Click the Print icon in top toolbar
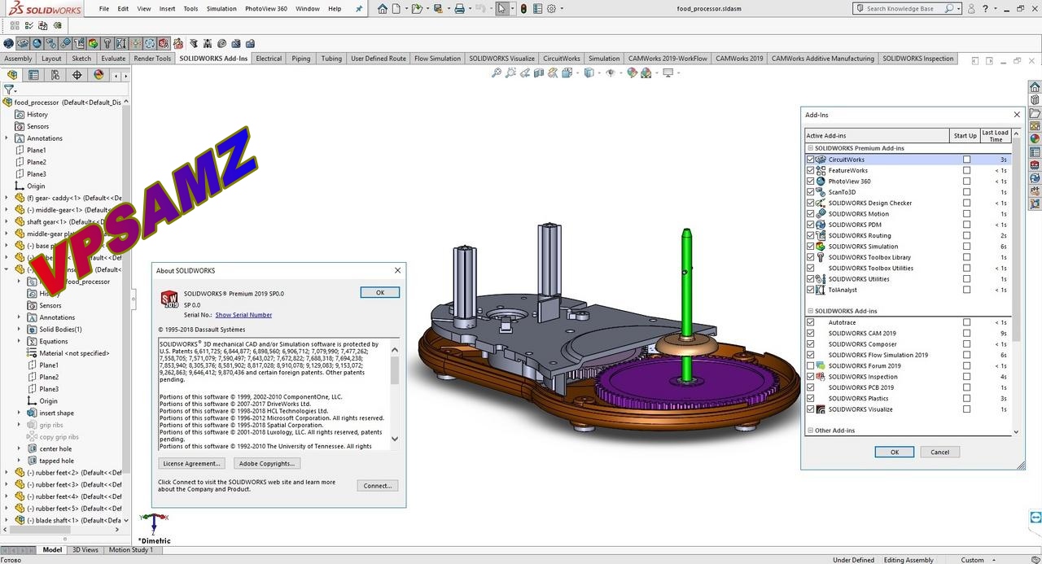Image resolution: width=1042 pixels, height=564 pixels. (x=459, y=9)
